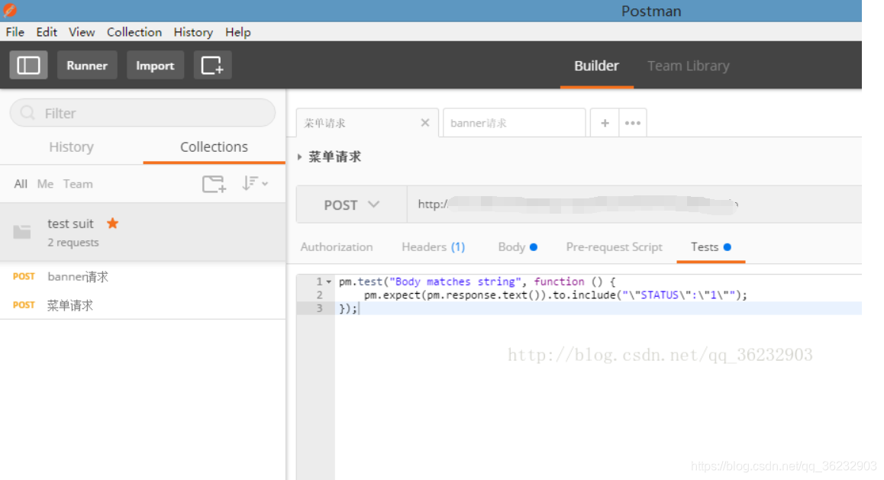Open the File menu
The height and width of the screenshot is (480, 884).
tap(15, 32)
